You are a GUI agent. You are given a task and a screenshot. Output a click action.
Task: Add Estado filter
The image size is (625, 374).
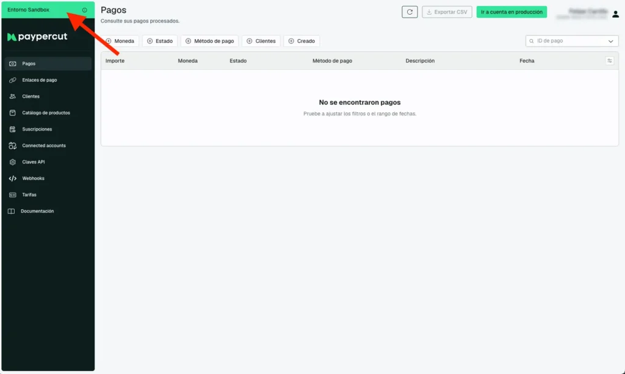click(160, 41)
